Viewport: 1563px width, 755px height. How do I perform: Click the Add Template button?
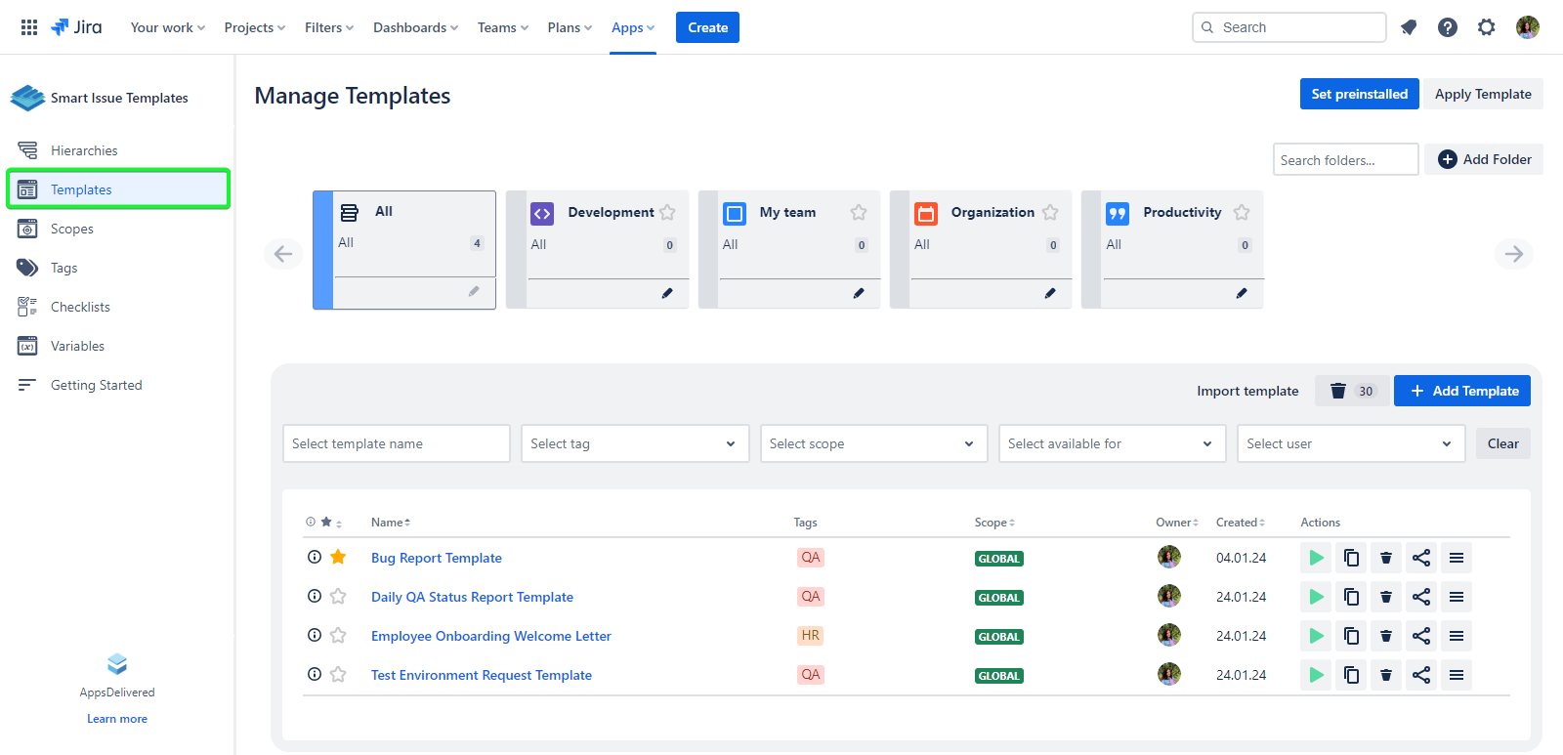coord(1462,391)
